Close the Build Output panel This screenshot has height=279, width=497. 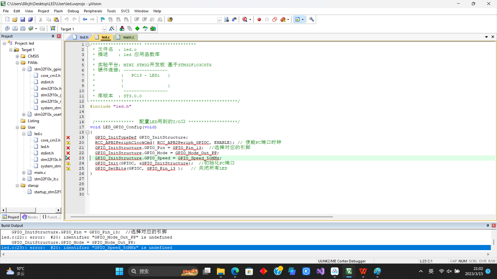point(494,226)
